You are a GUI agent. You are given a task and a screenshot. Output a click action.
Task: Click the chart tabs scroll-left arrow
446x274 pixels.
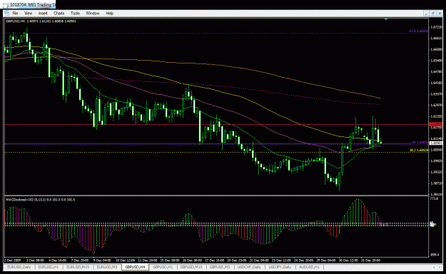(434, 268)
